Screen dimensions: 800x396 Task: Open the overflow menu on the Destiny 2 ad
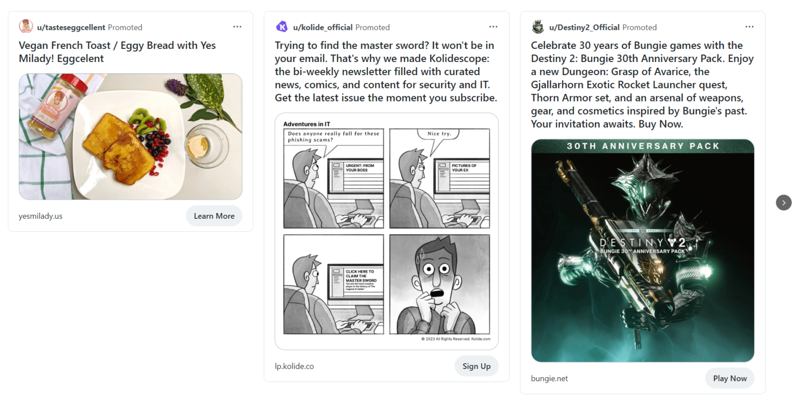749,26
